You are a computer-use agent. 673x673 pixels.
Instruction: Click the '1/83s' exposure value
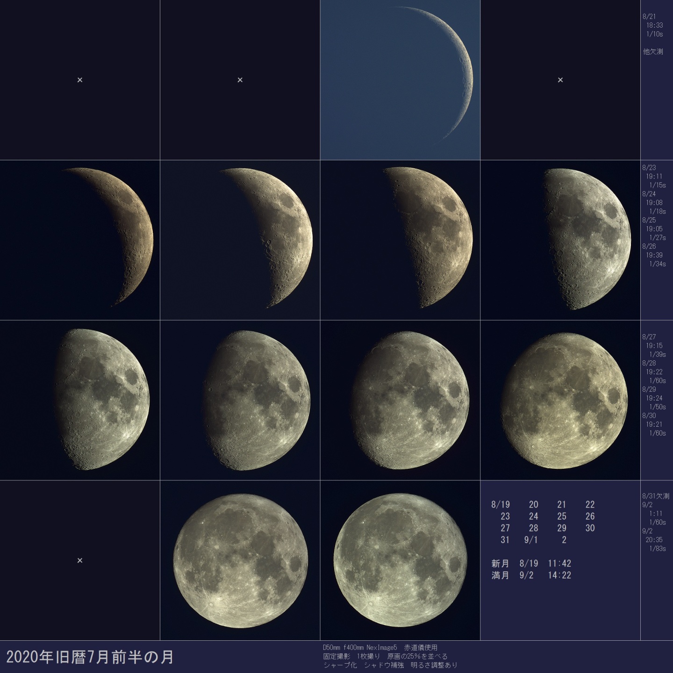coord(658,549)
